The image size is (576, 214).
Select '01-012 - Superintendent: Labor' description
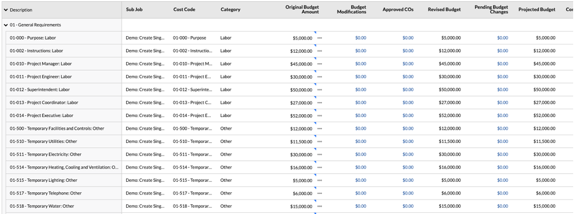pos(39,90)
